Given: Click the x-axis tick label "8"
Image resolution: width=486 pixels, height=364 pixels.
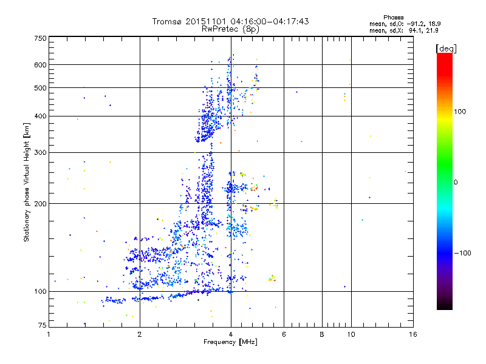Looking at the screenshot, I should [x=322, y=334].
